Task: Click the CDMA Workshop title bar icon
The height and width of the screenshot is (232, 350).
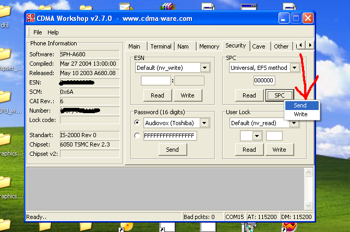Action: tap(31, 18)
